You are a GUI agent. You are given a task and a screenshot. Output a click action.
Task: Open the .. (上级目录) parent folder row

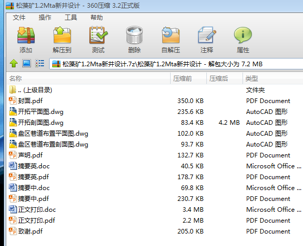155,90
